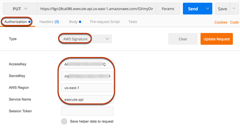Screen dimensions: 240x130
Task: Open the Code link
Action: click(234, 22)
